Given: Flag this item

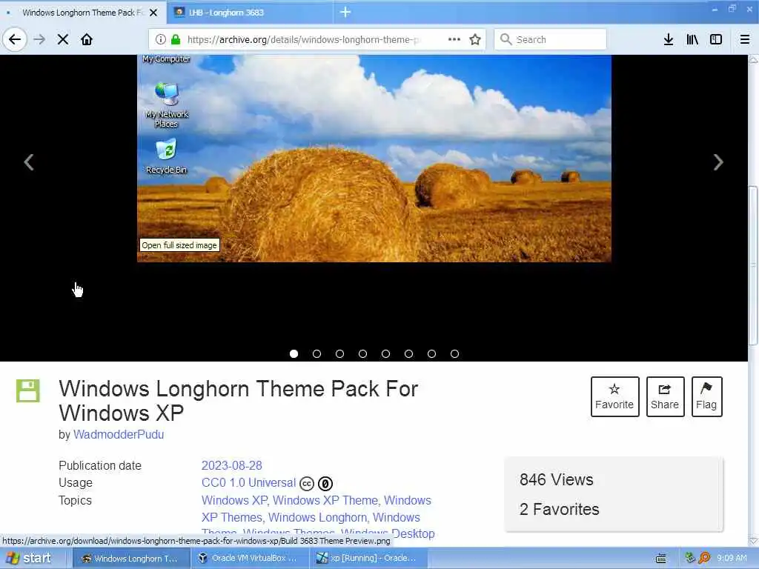Looking at the screenshot, I should (x=706, y=396).
